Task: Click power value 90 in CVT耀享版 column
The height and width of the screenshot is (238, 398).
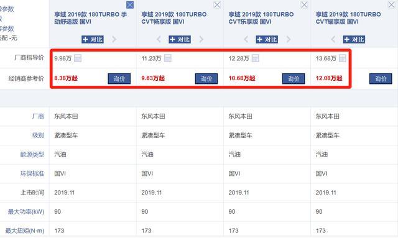Action: point(319,212)
